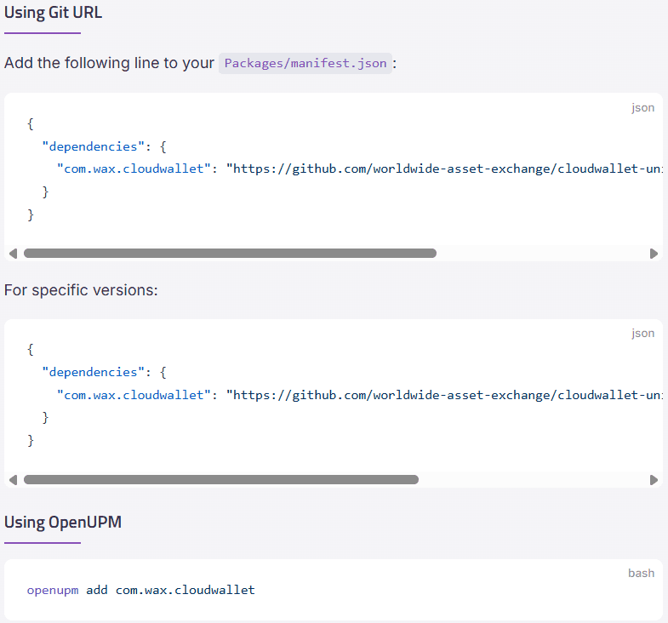Click the "For specific versions:" text
Image resolution: width=668 pixels, height=623 pixels.
81,290
